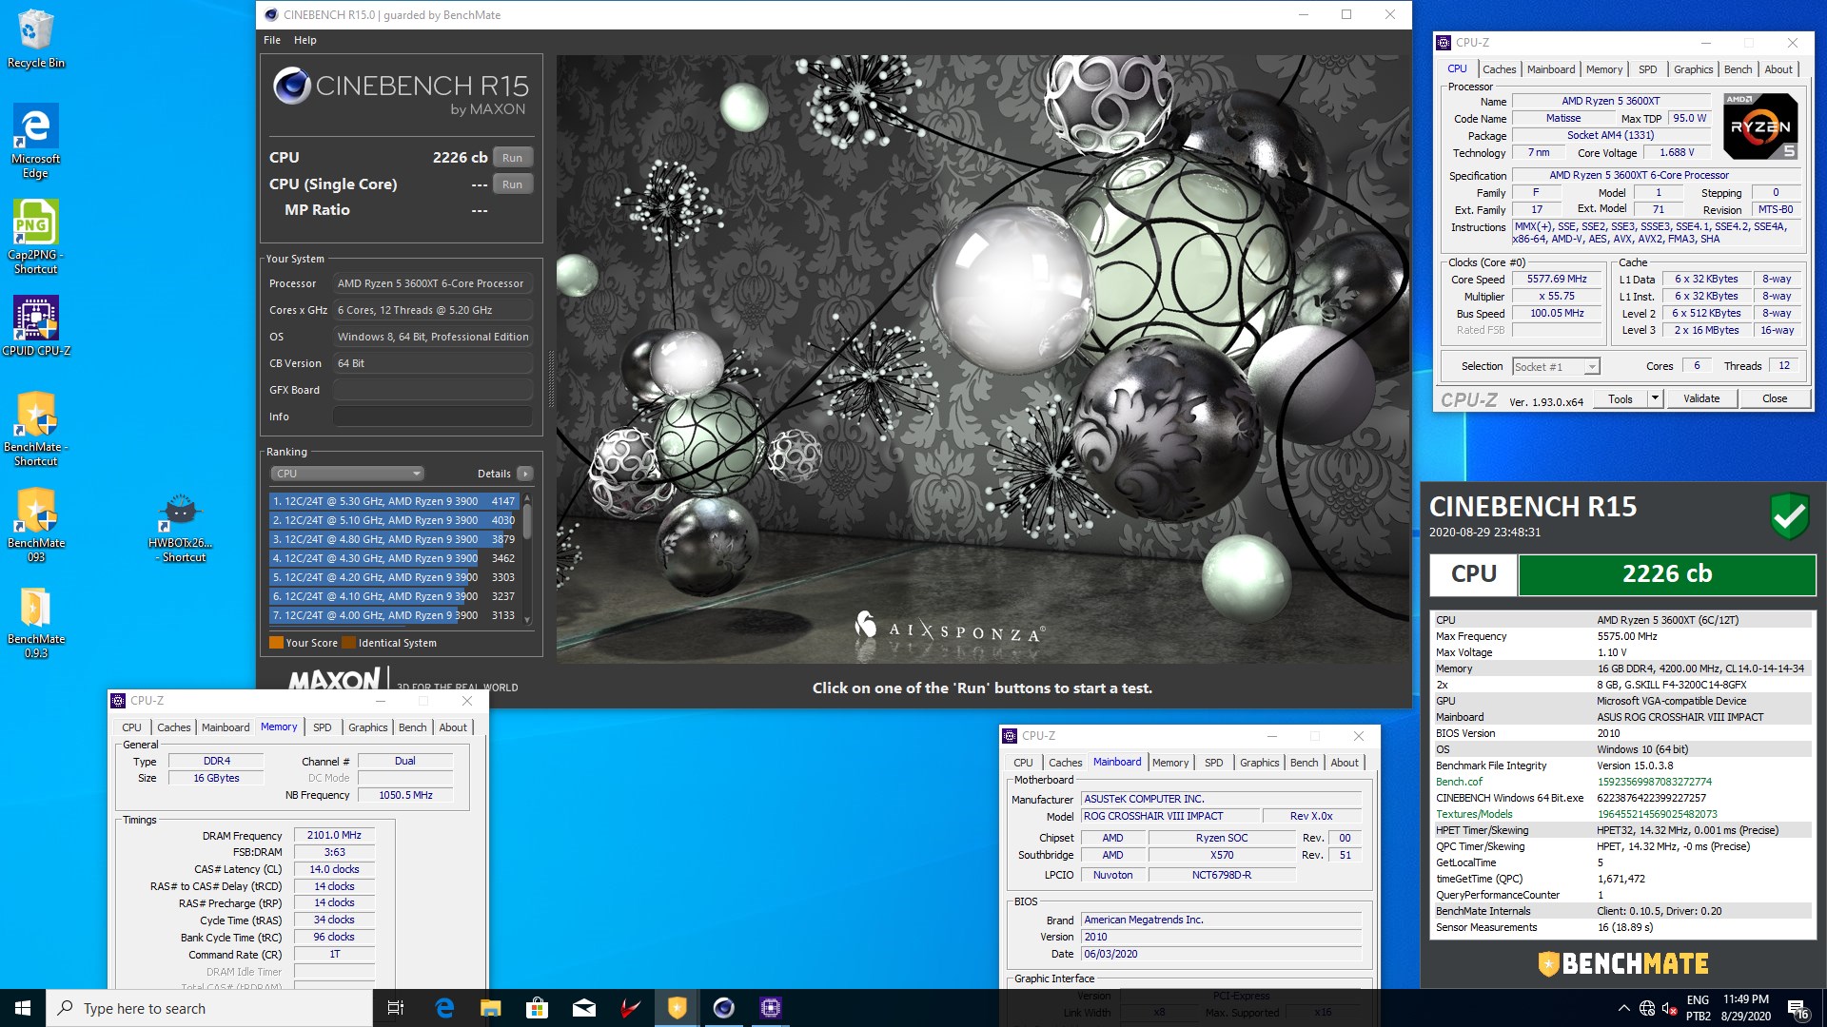
Task: Click the Validate button in CPU-Z
Action: point(1700,399)
